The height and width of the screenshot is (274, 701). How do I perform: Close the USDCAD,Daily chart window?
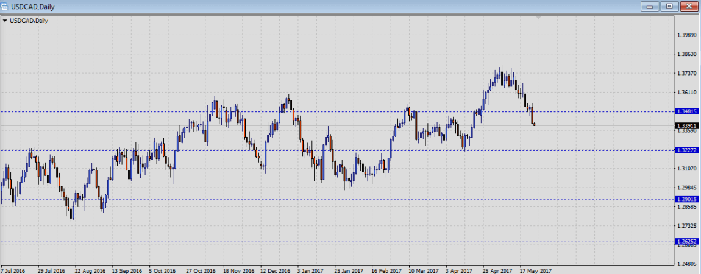point(688,6)
